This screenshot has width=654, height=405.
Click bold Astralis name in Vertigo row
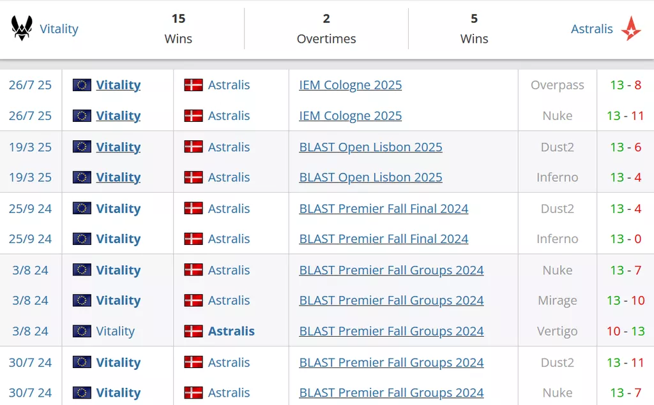click(231, 331)
